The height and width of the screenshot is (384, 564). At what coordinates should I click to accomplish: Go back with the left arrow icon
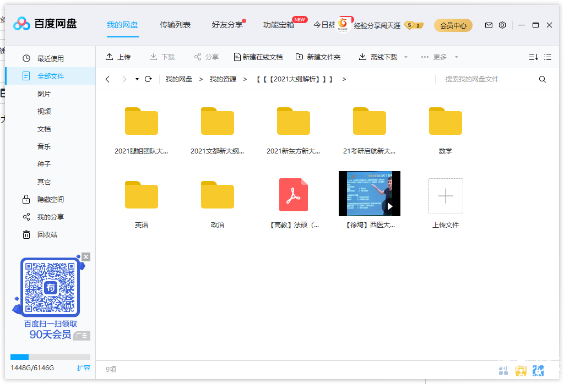coord(107,79)
